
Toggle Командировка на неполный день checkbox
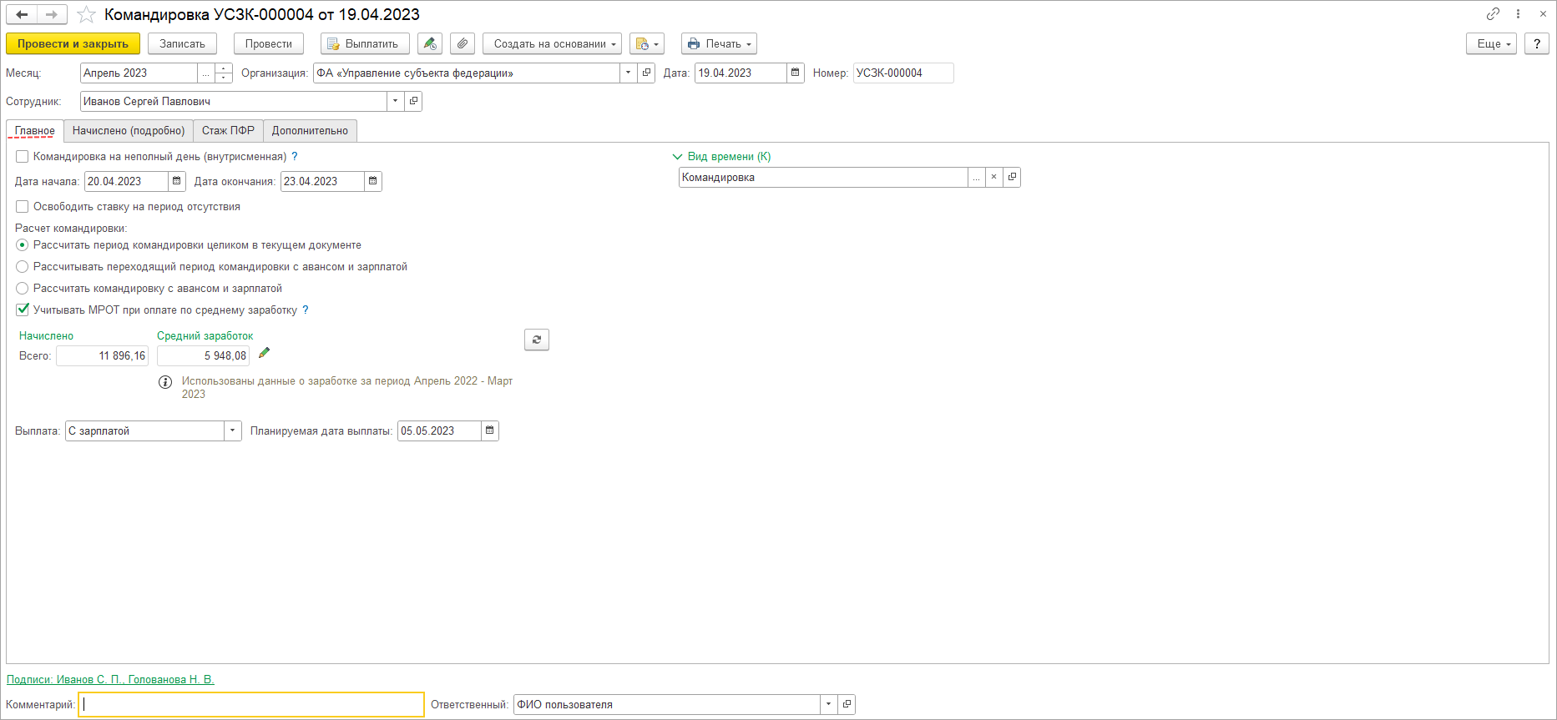pyautogui.click(x=23, y=156)
